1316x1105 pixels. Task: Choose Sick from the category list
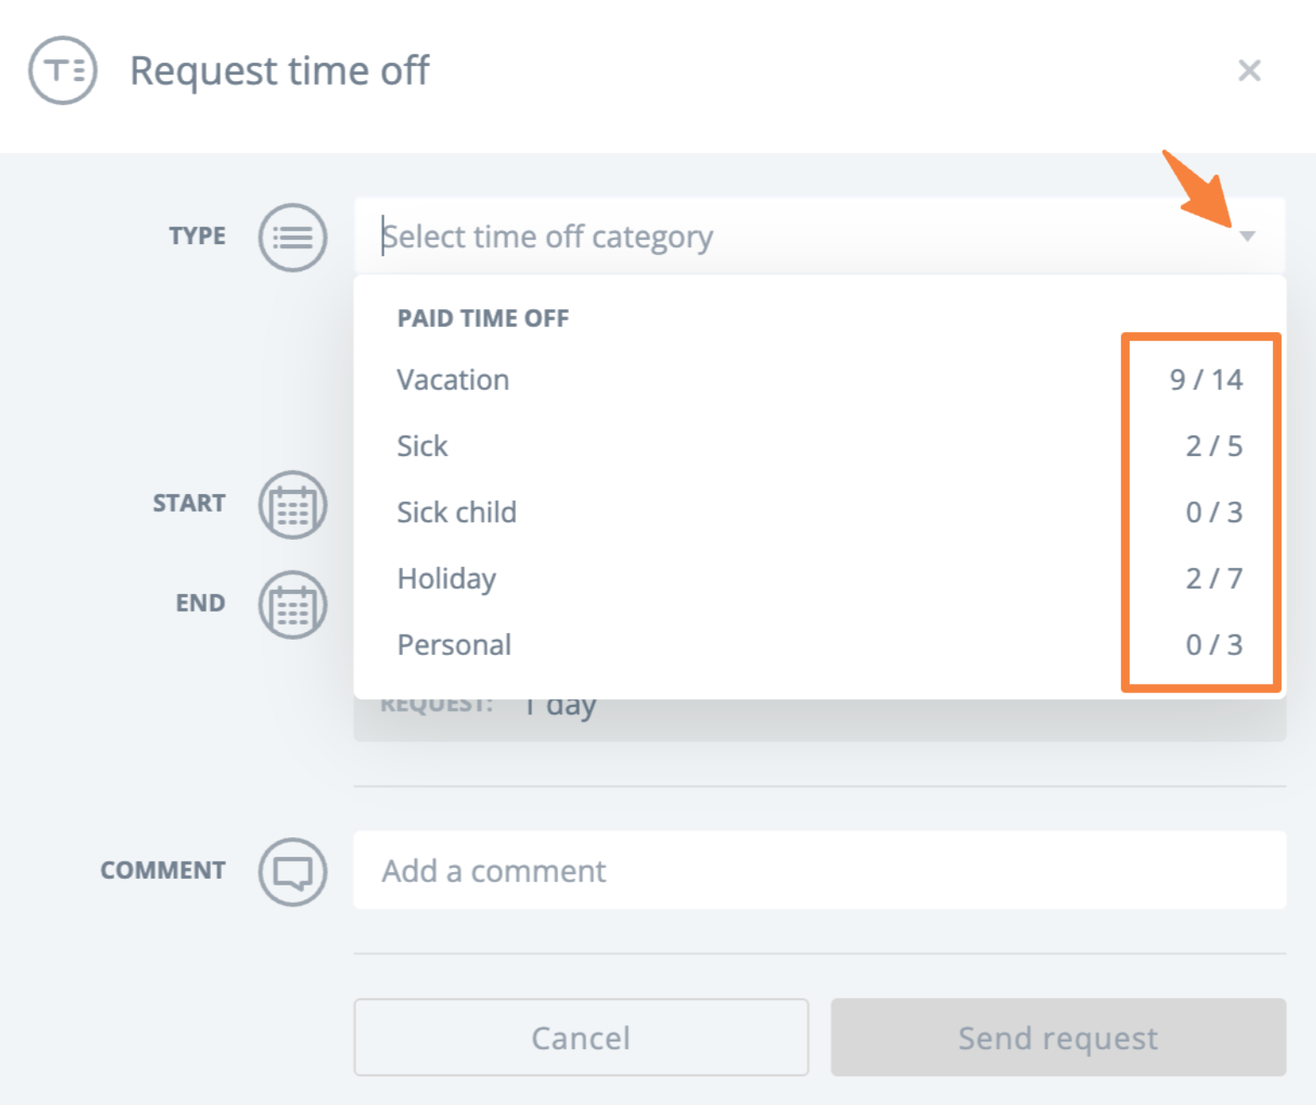point(423,446)
